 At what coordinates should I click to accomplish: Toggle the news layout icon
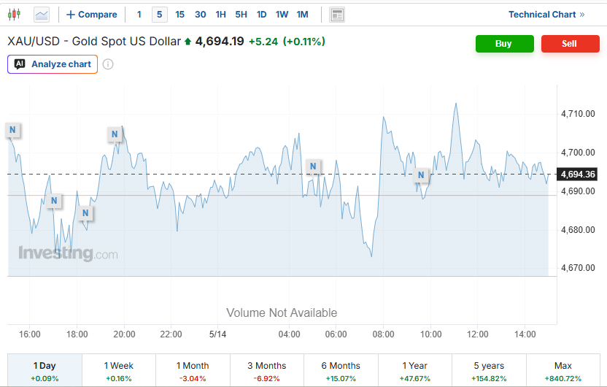[x=337, y=15]
